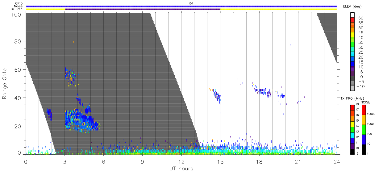Click the '12' tick on UT hours axis
The height and width of the screenshot is (175, 379).
(181, 161)
